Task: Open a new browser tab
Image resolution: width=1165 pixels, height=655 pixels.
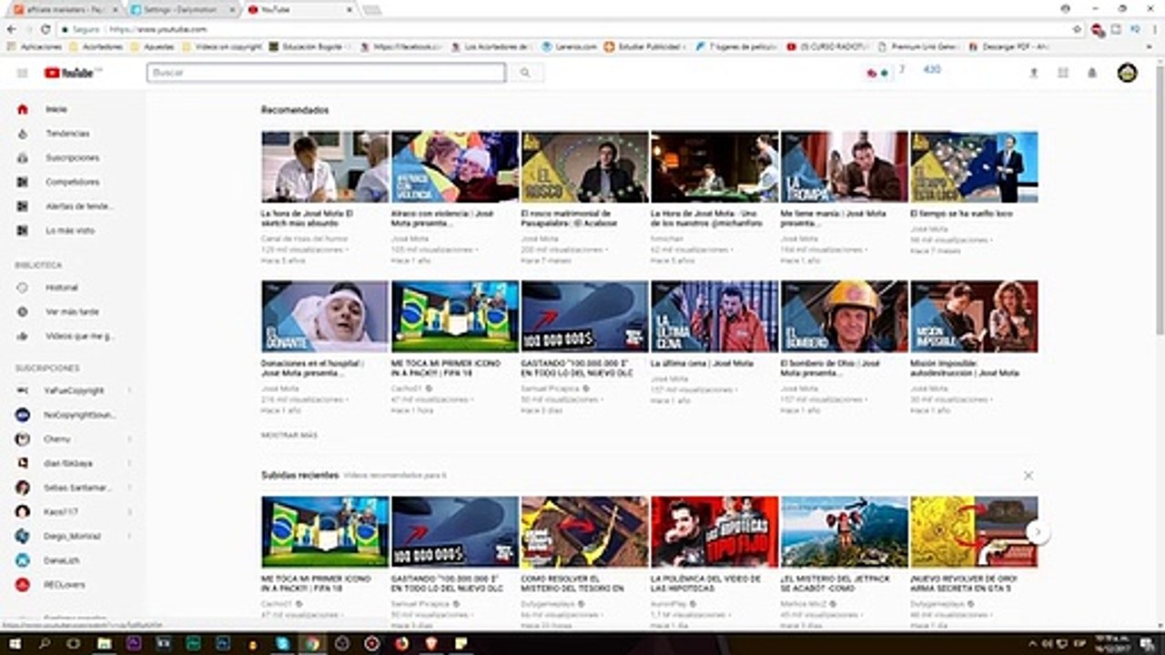Action: pos(371,10)
